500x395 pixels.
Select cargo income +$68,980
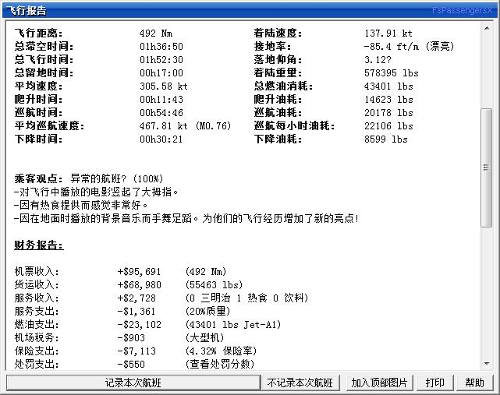point(140,285)
